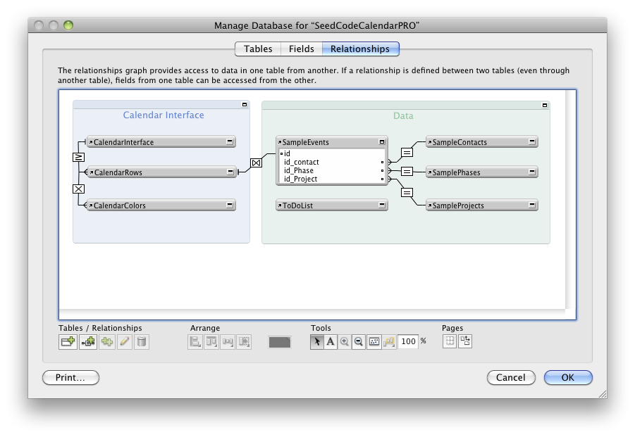
Task: Open the dark gray color swatch
Action: point(279,342)
